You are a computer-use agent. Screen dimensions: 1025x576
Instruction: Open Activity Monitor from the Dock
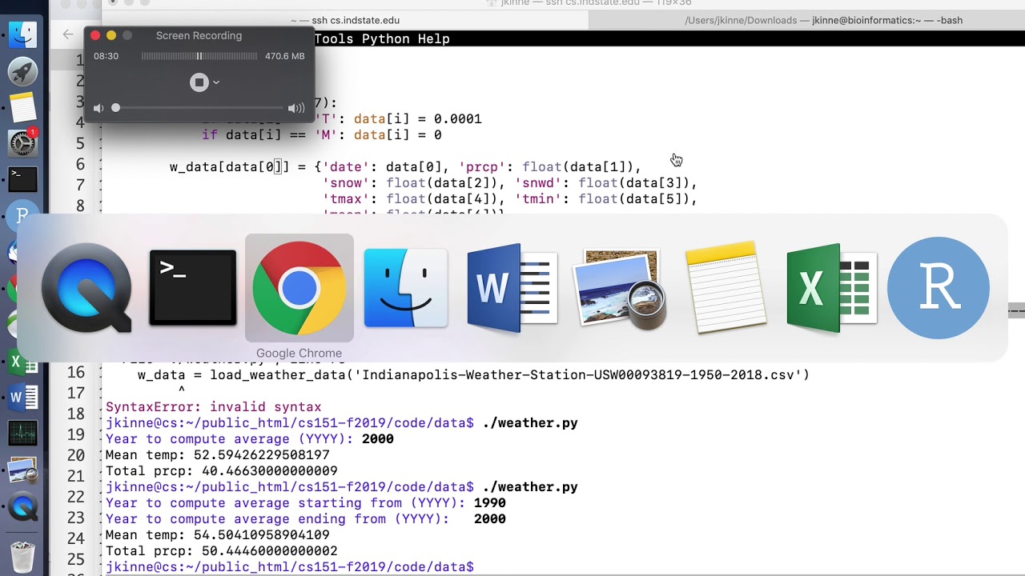point(22,434)
